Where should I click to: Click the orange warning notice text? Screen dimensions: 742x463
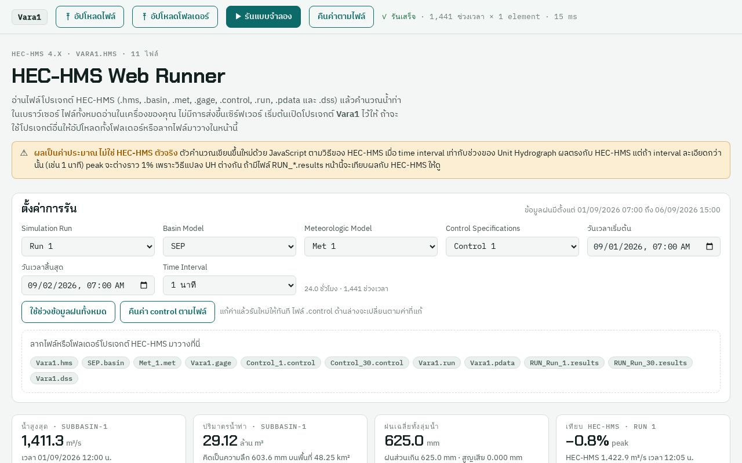378,159
